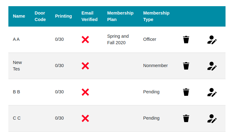Screen dimensions: 237x140
Task: Click red X email status for A A
Action: click(85, 40)
